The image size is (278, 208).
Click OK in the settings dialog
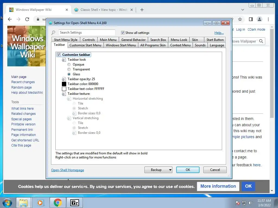pos(188,170)
